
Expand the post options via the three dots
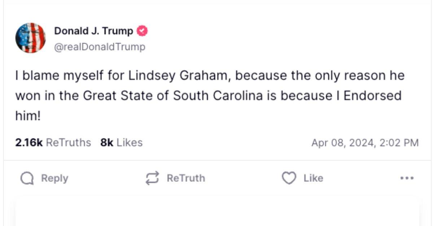tap(407, 178)
